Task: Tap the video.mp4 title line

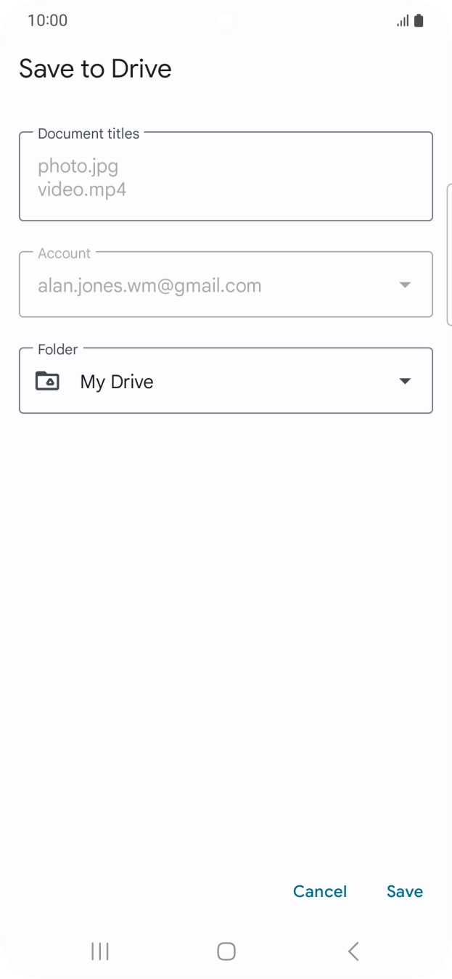Action: pos(82,190)
